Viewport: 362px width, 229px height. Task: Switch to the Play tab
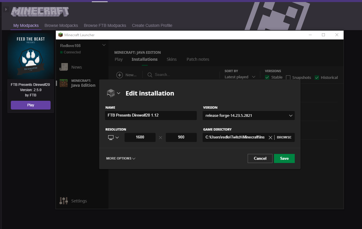(x=119, y=59)
